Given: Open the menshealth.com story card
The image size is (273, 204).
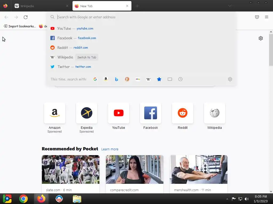Looking at the screenshot, I should (x=199, y=174).
